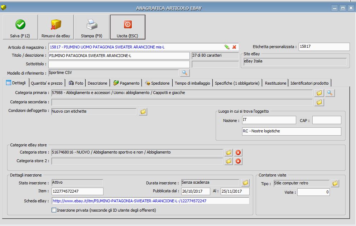
Task: Open the Tempo di imballaggio tab
Action: [192, 83]
